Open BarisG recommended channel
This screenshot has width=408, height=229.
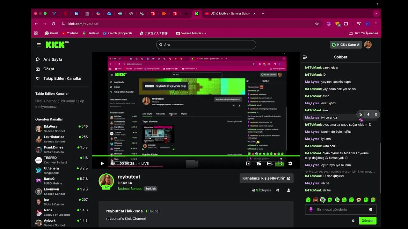62,181
